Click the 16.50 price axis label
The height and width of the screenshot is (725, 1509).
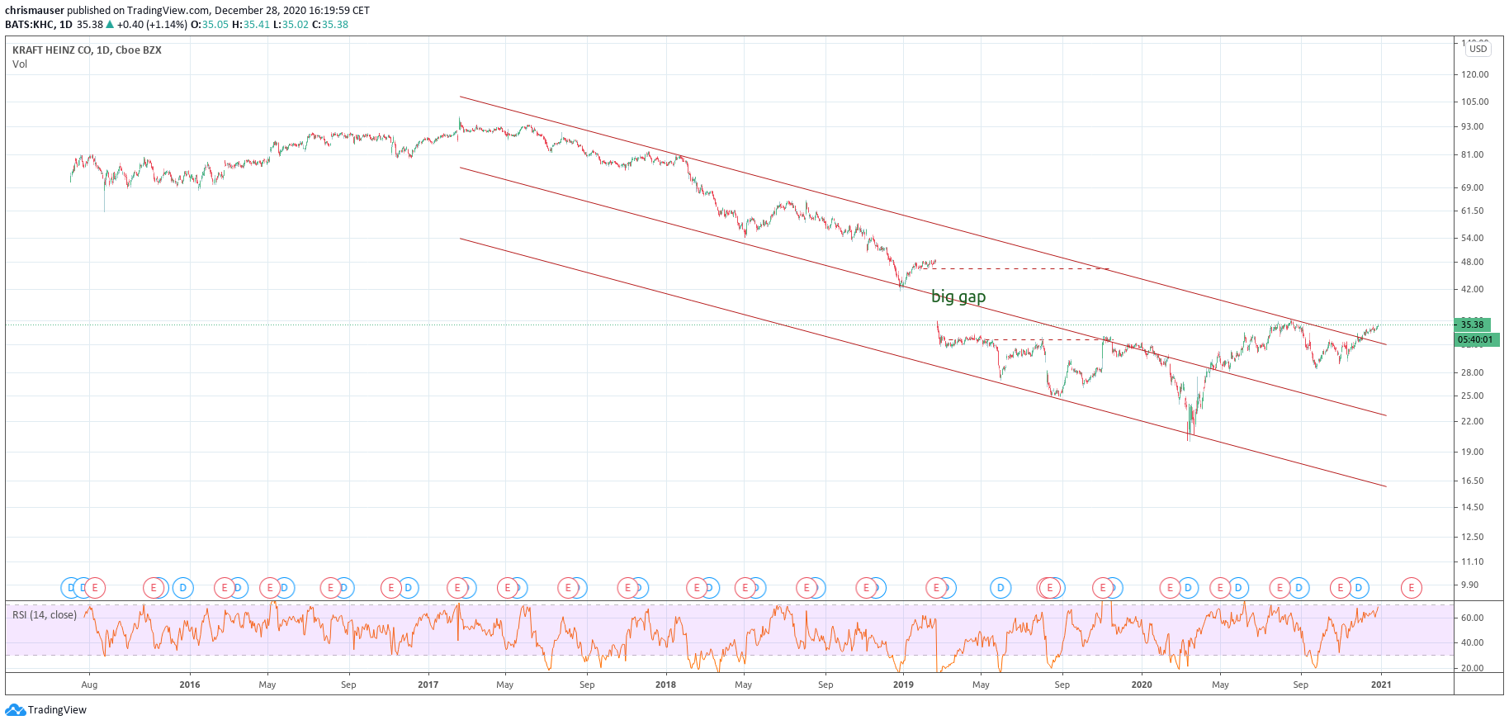(x=1473, y=481)
